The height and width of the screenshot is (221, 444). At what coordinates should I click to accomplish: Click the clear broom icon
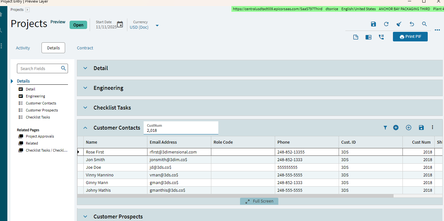point(399,24)
